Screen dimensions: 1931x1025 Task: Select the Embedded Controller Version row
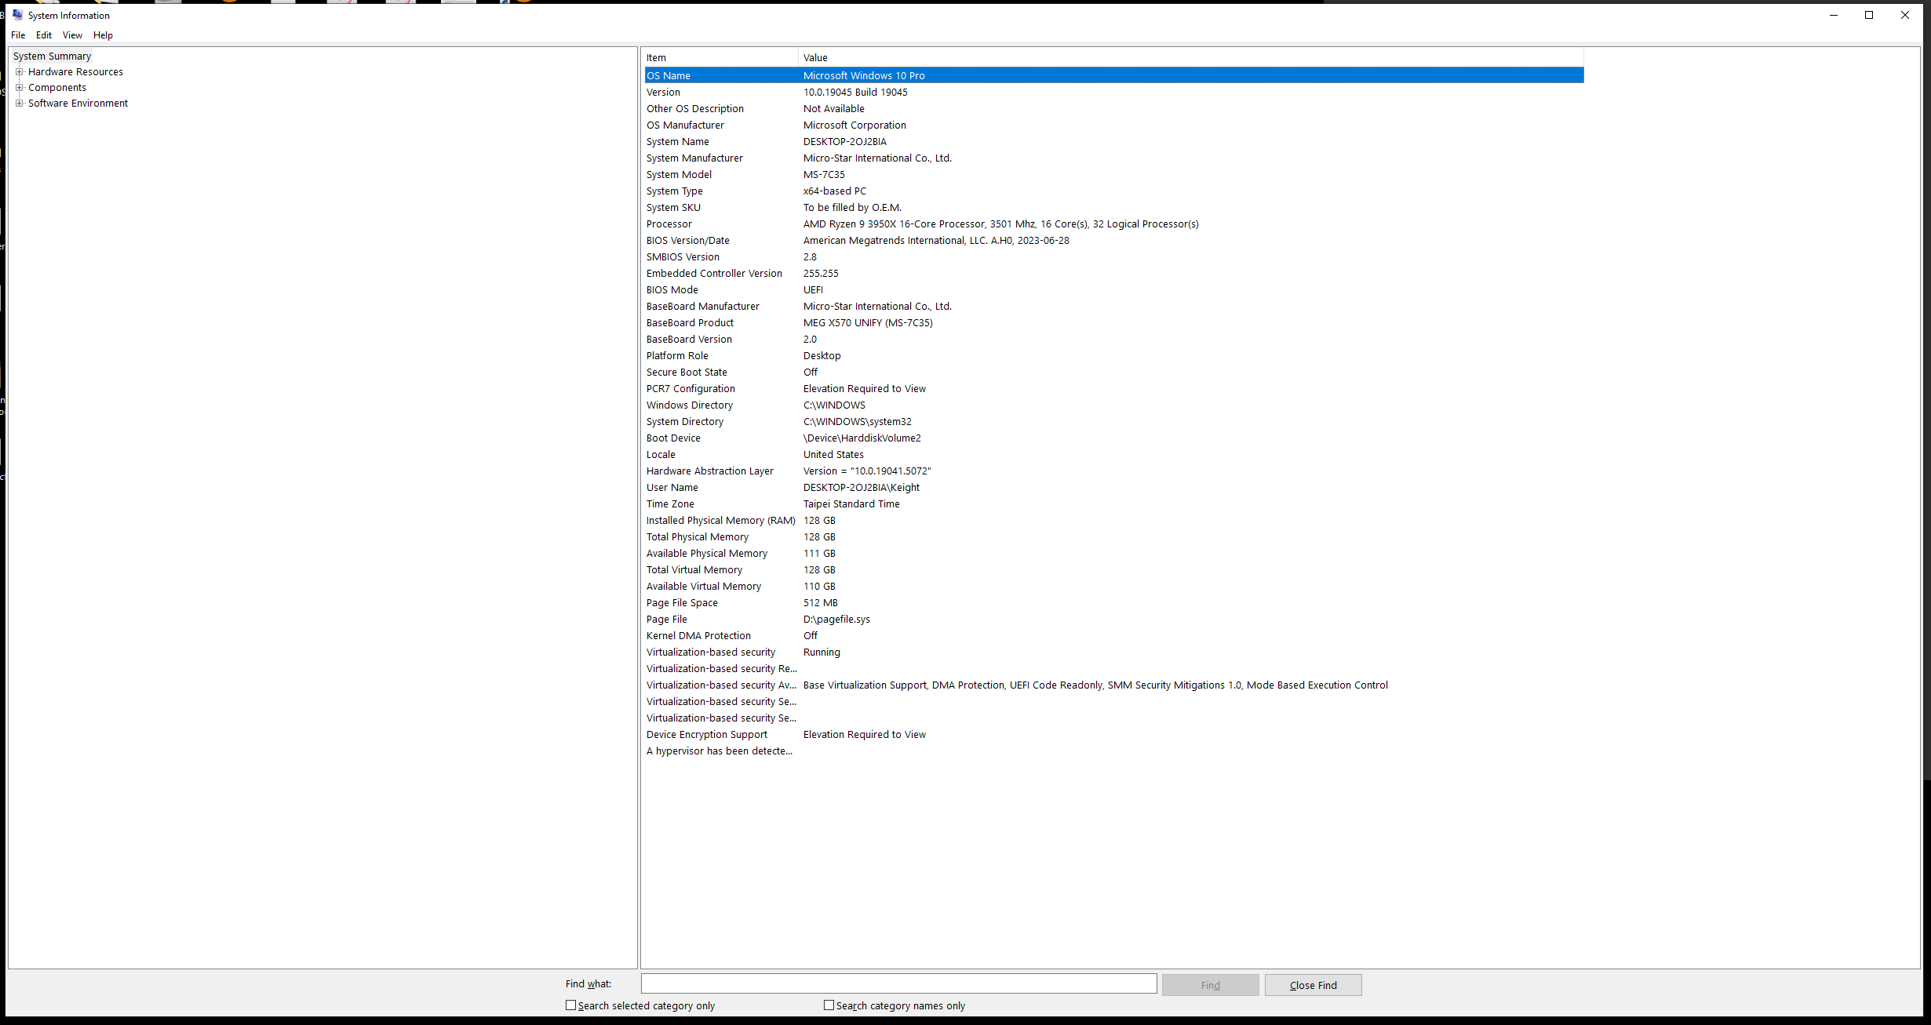[1113, 274]
